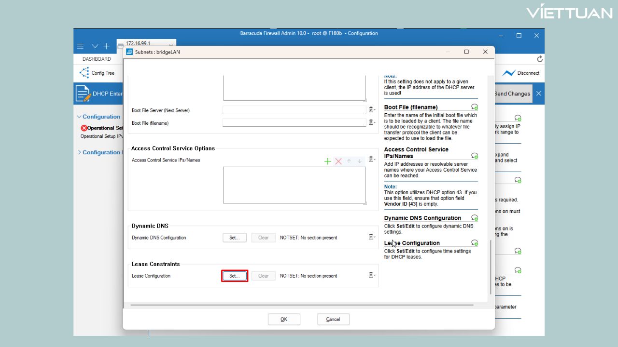Click the refresh icon in the dashboard bar

540,59
